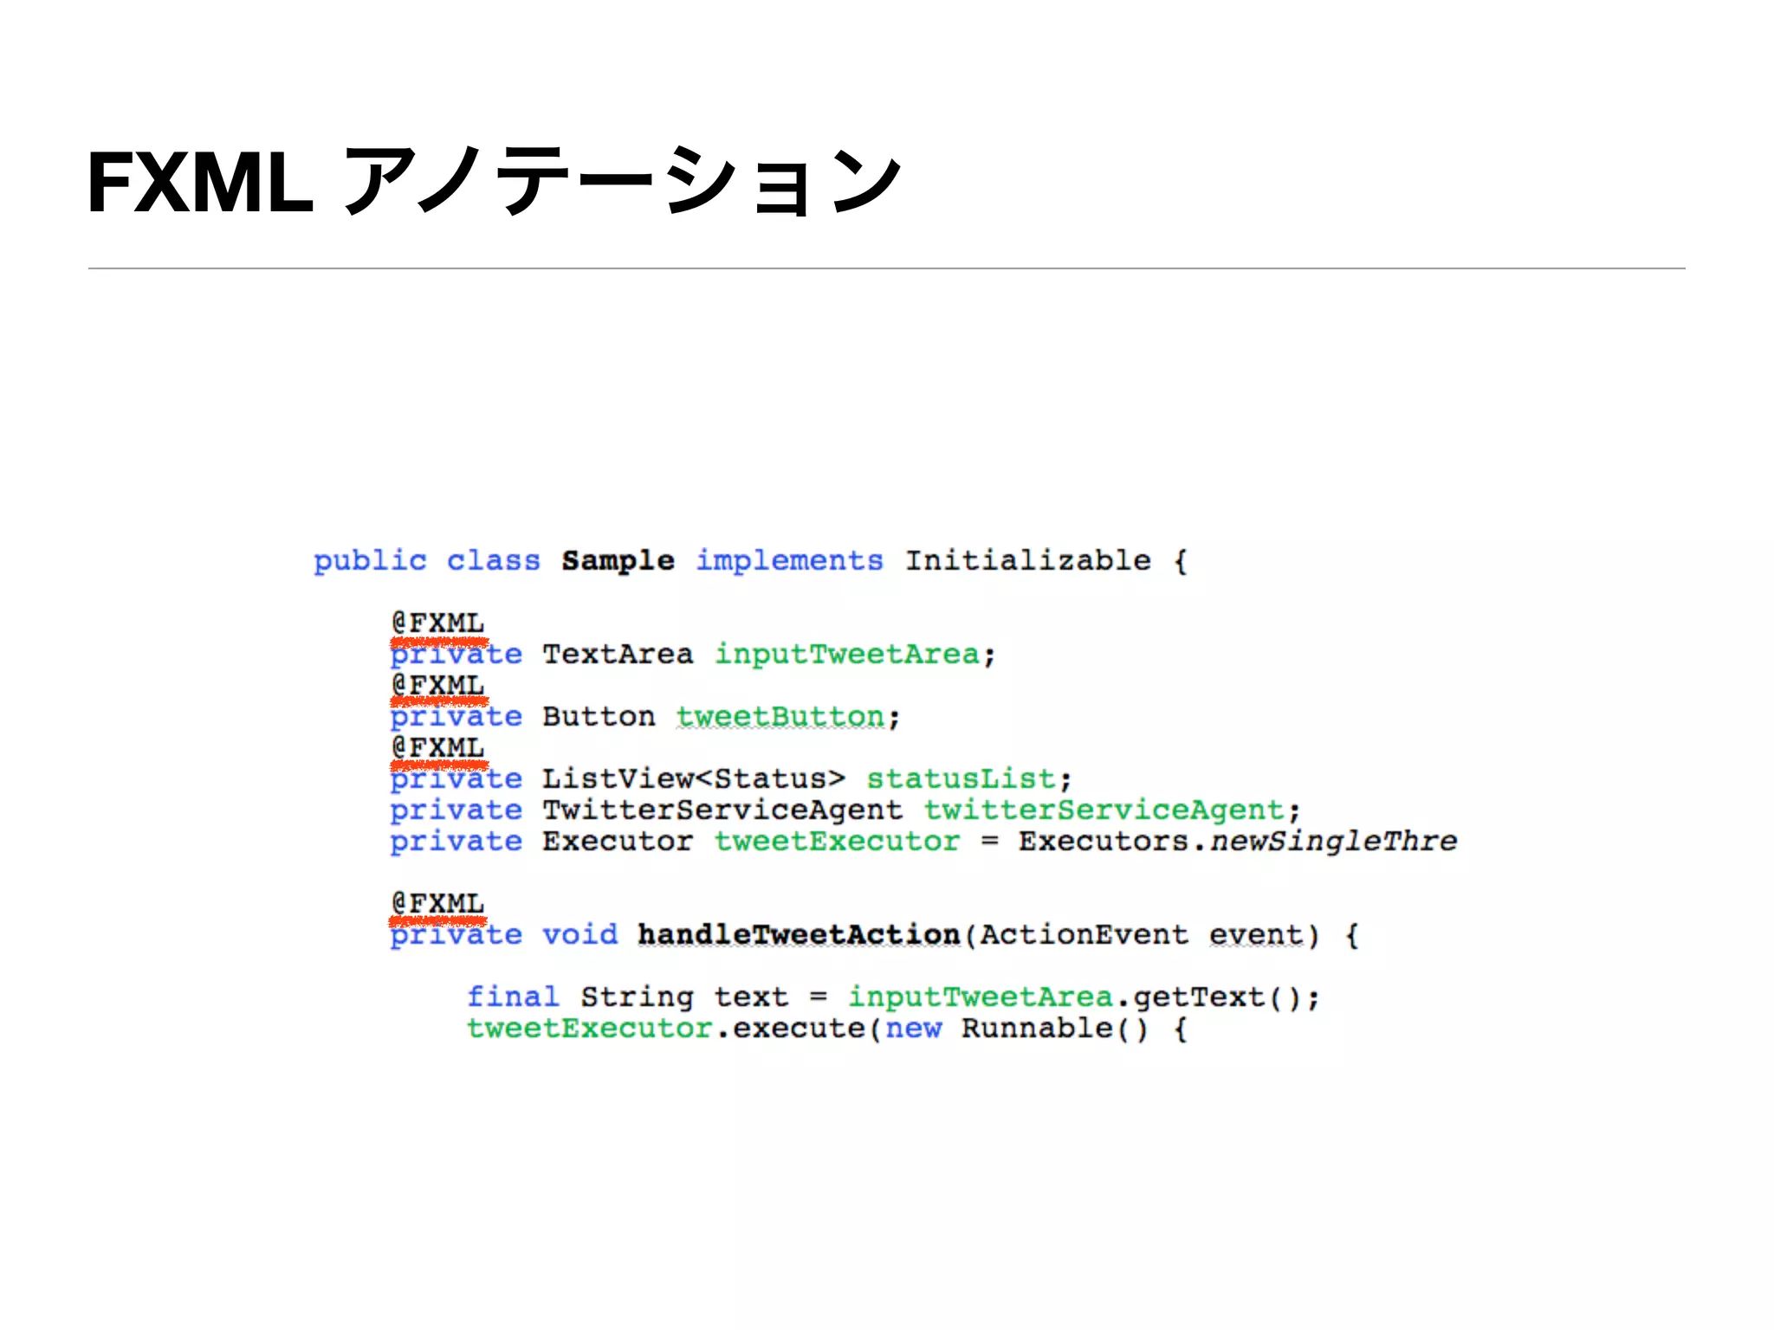Click the "TwitterServiceAgent" type name

coord(722,810)
